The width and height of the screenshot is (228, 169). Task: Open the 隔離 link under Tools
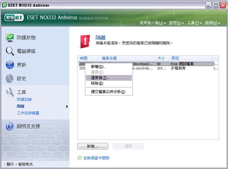pos(20,106)
